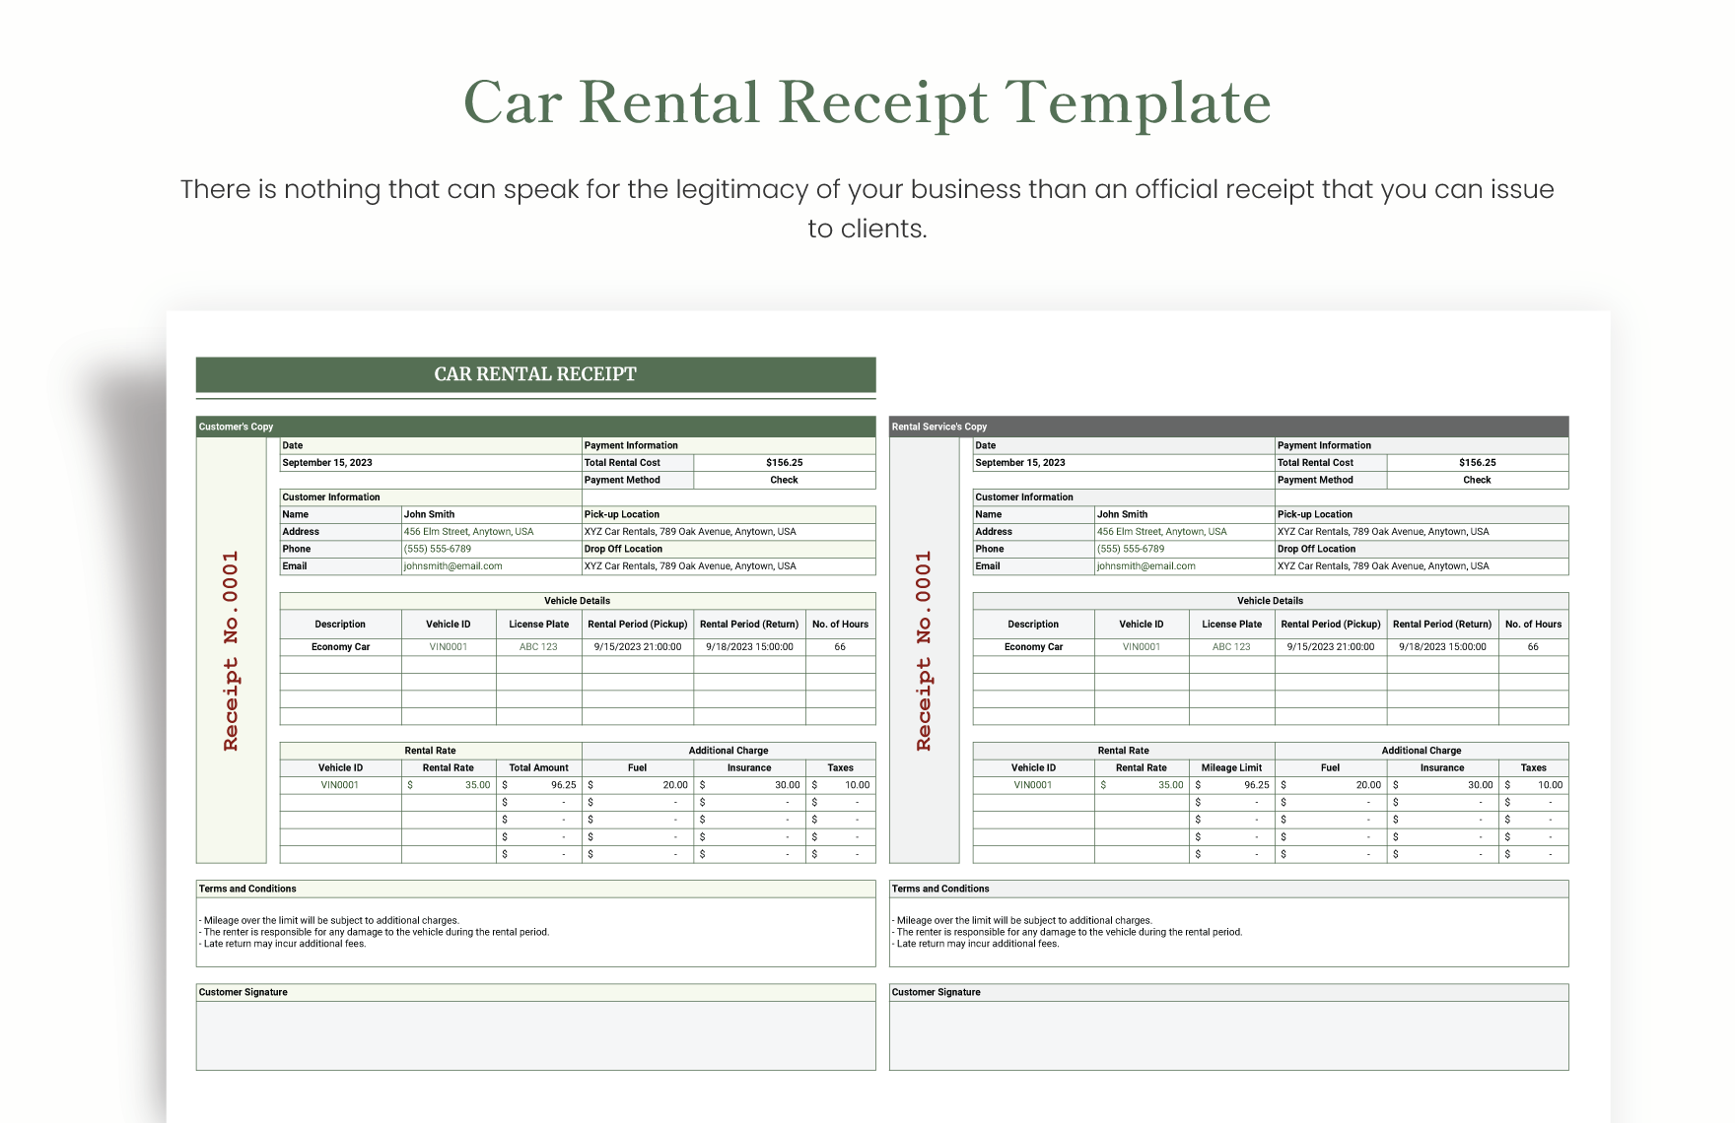Select 'Economy Car' in Rental Service's Copy
Image resolution: width=1735 pixels, height=1123 pixels.
(1033, 647)
